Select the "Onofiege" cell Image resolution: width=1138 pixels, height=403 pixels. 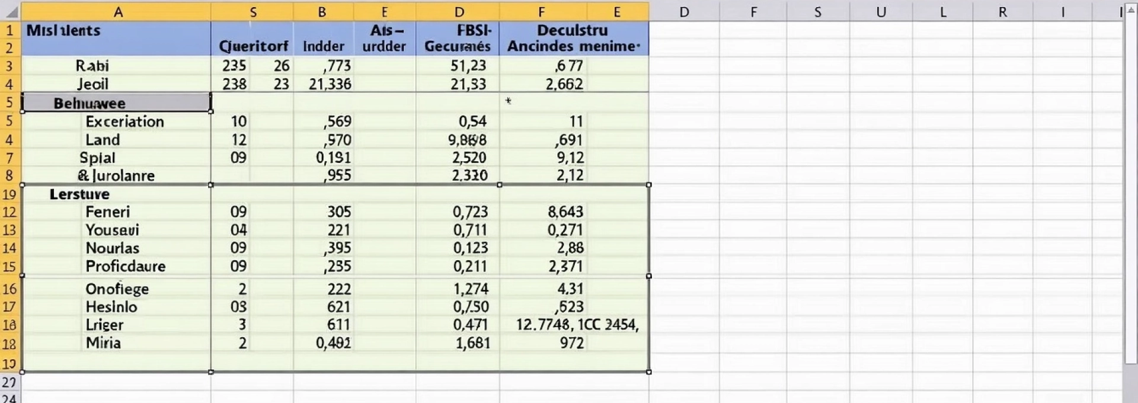point(116,289)
